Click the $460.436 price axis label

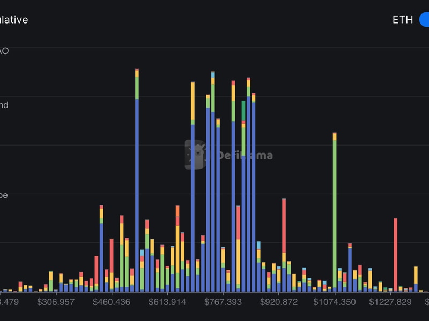coord(112,302)
